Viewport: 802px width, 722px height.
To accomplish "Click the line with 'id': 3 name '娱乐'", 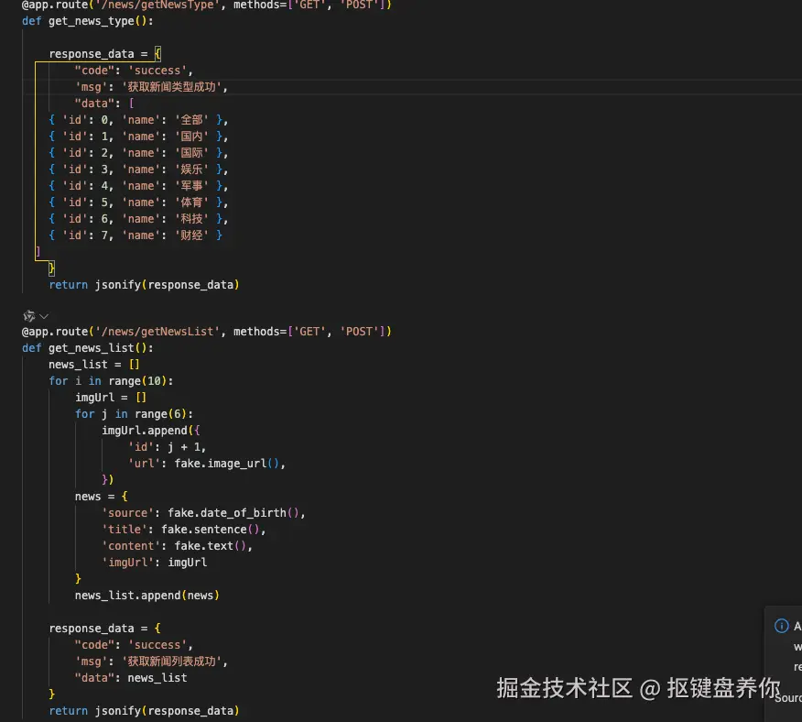I will [138, 170].
